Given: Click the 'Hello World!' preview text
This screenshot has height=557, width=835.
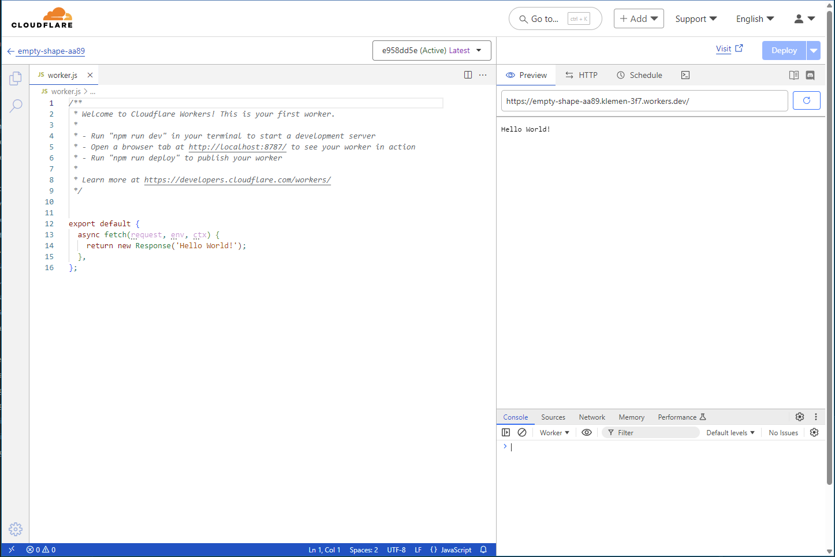Looking at the screenshot, I should (525, 129).
